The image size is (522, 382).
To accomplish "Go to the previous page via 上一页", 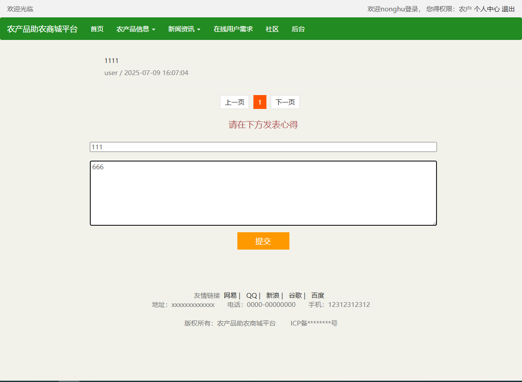I will (234, 102).
